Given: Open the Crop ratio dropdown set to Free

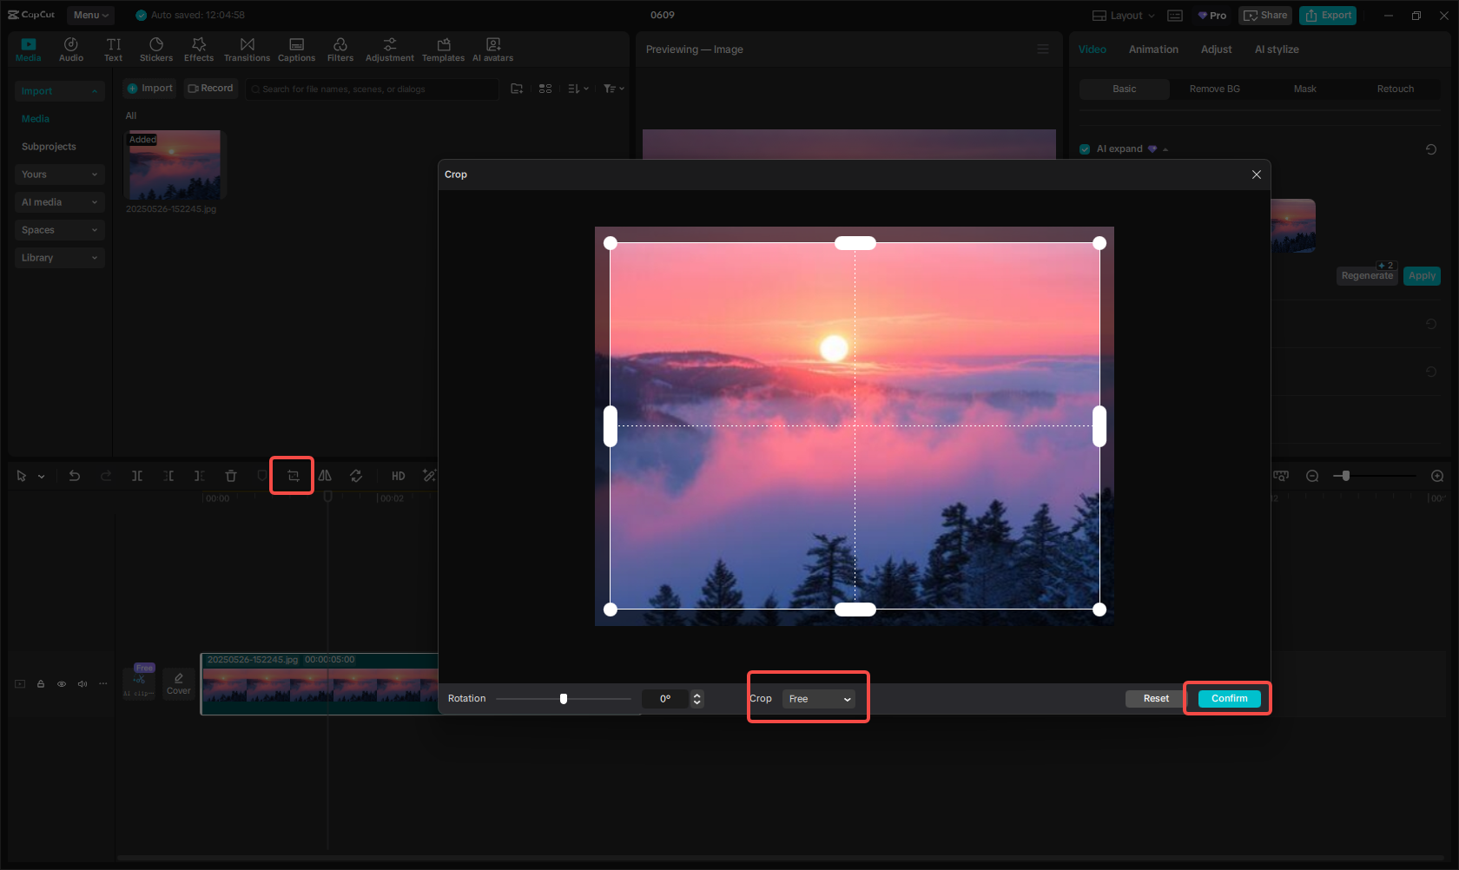Looking at the screenshot, I should (x=817, y=699).
